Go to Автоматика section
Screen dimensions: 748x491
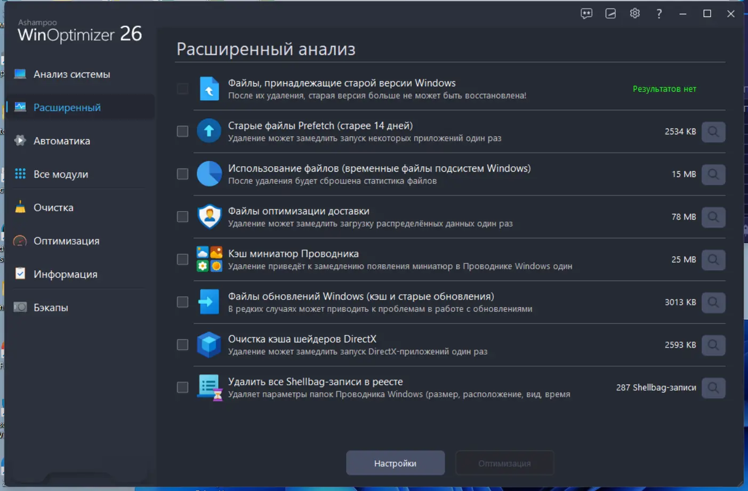click(80, 141)
